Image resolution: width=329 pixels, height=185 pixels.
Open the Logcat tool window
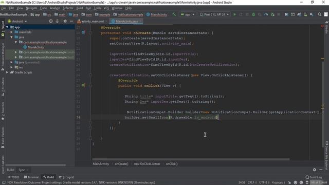[x=66, y=177]
